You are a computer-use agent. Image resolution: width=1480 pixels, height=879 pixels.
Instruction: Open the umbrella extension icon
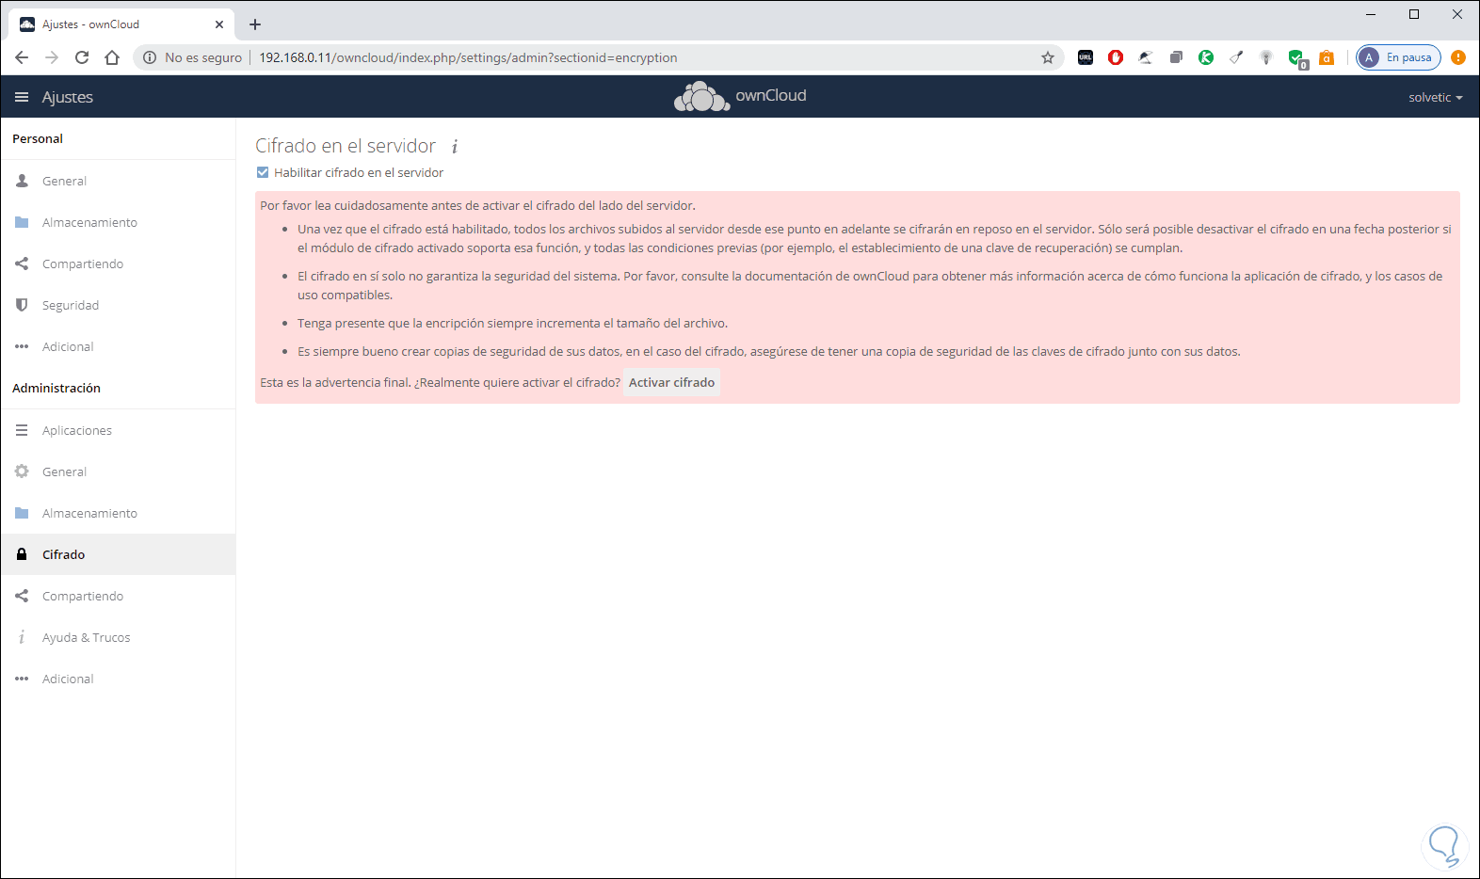(1146, 57)
